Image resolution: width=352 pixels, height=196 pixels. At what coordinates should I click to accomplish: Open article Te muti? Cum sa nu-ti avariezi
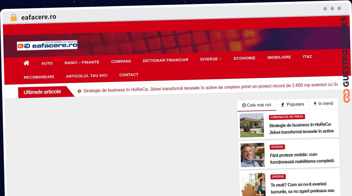click(x=302, y=188)
